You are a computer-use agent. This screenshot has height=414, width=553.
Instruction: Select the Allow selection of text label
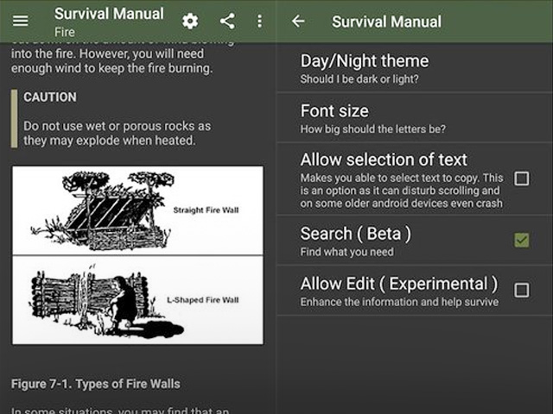pos(384,160)
